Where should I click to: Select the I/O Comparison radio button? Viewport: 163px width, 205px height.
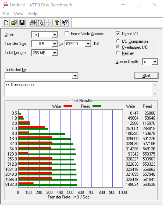point(118,41)
